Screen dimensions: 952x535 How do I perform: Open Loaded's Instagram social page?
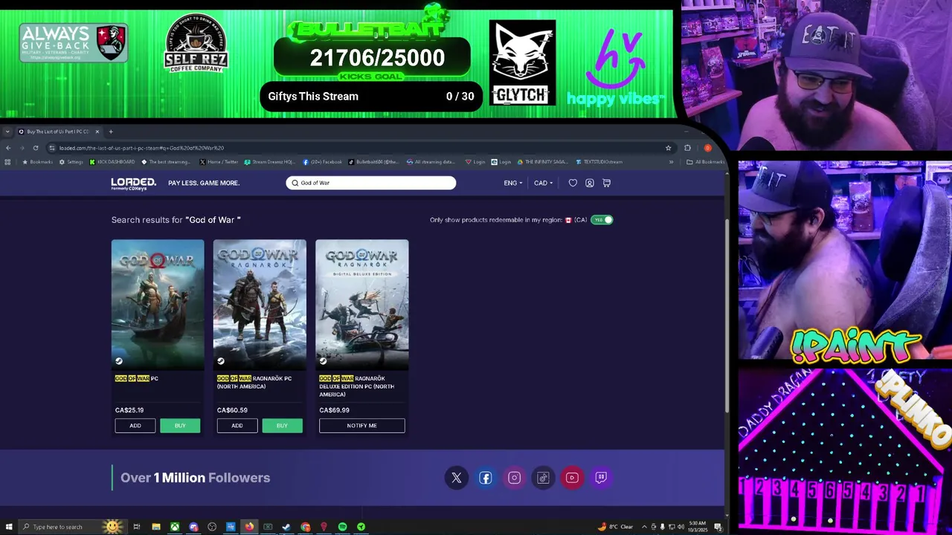[514, 478]
